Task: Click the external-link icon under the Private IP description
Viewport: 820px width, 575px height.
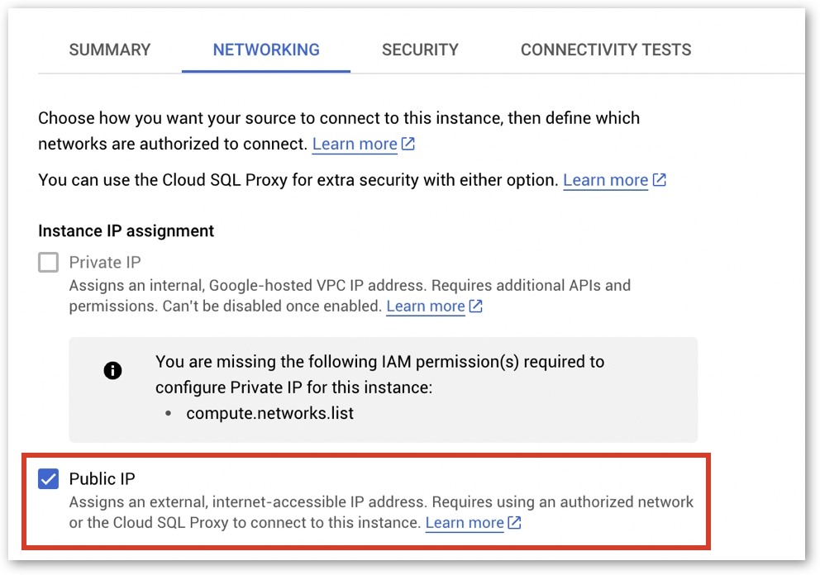Action: pyautogui.click(x=476, y=307)
